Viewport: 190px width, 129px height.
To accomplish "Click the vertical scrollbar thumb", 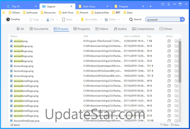I will point(180,62).
